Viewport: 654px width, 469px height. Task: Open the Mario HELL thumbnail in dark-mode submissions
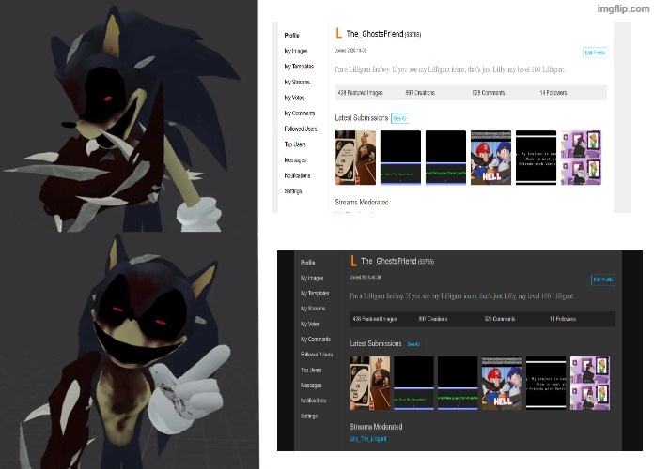502,384
